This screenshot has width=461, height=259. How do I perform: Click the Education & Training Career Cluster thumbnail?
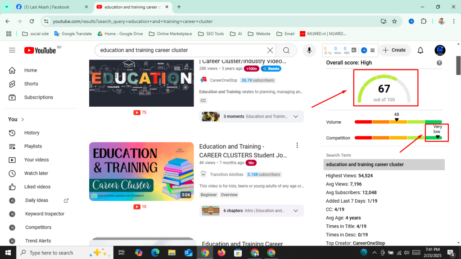pyautogui.click(x=141, y=172)
